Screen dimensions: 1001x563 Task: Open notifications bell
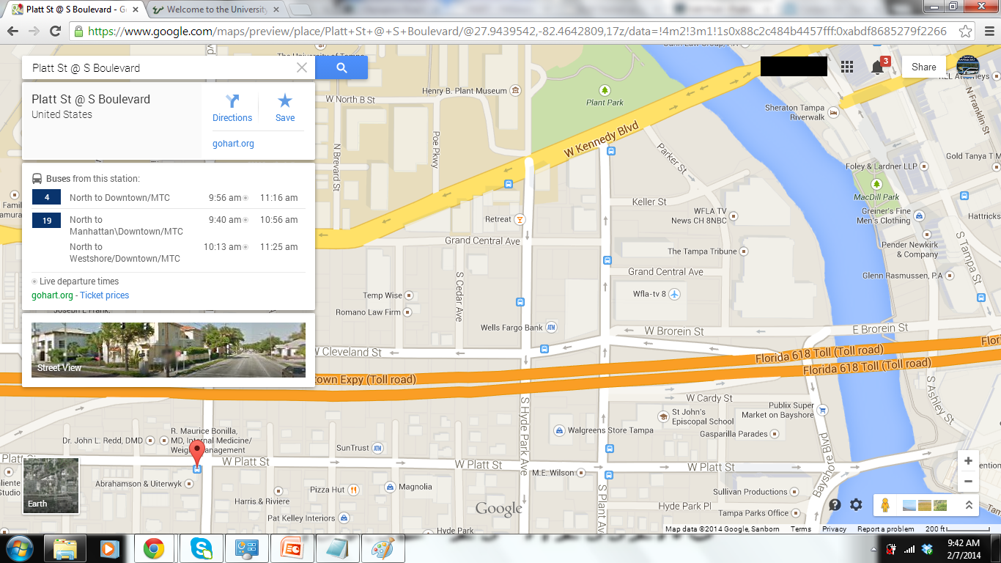pos(877,67)
